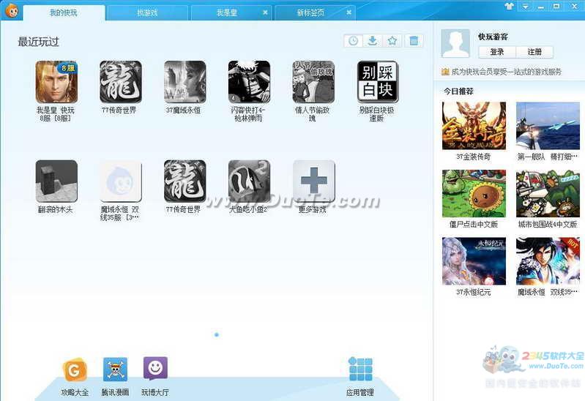Image resolution: width=585 pixels, height=401 pixels.
Task: Open 应用管理 app manager
Action: point(360,370)
